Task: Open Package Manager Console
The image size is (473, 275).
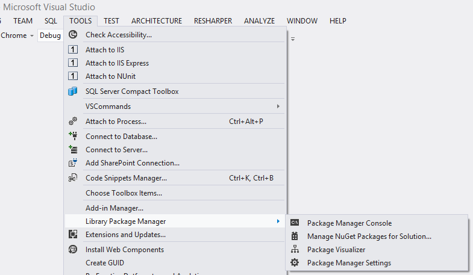Action: [x=377, y=223]
